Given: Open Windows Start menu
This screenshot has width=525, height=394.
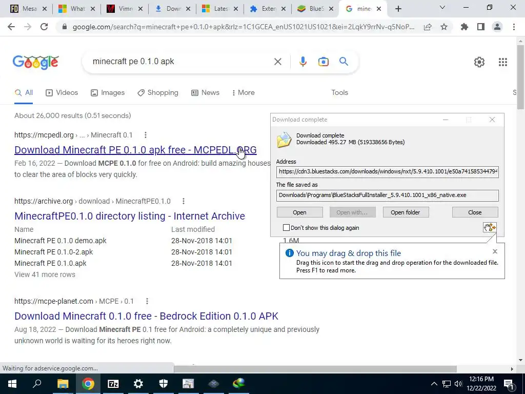Looking at the screenshot, I should pyautogui.click(x=12, y=384).
